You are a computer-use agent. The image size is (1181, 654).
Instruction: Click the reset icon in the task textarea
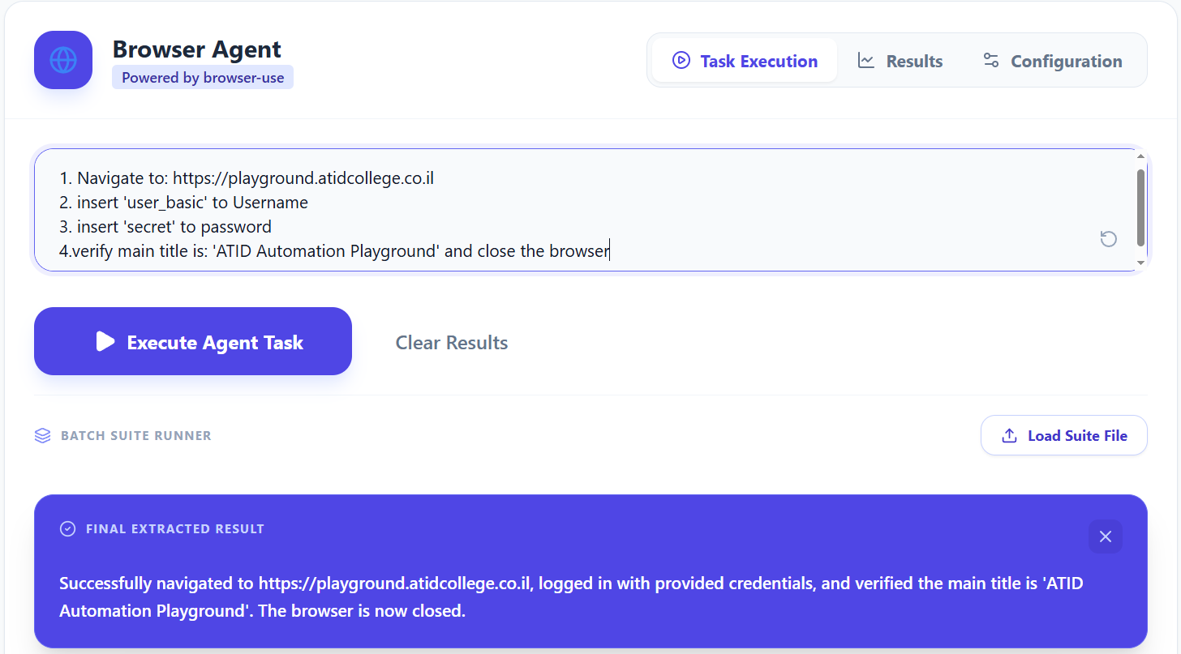[1108, 238]
